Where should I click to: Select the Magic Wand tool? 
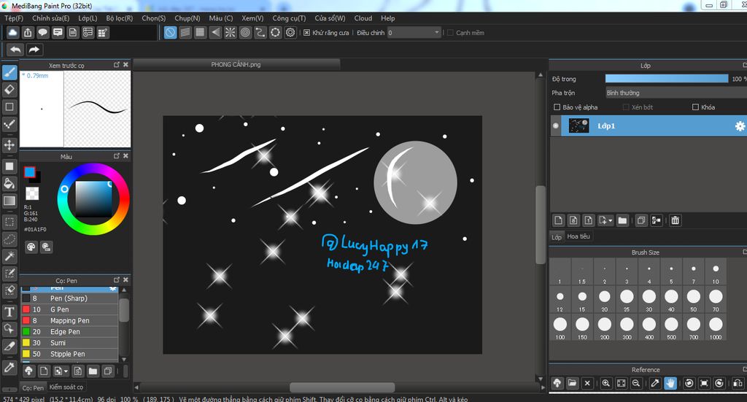point(9,256)
